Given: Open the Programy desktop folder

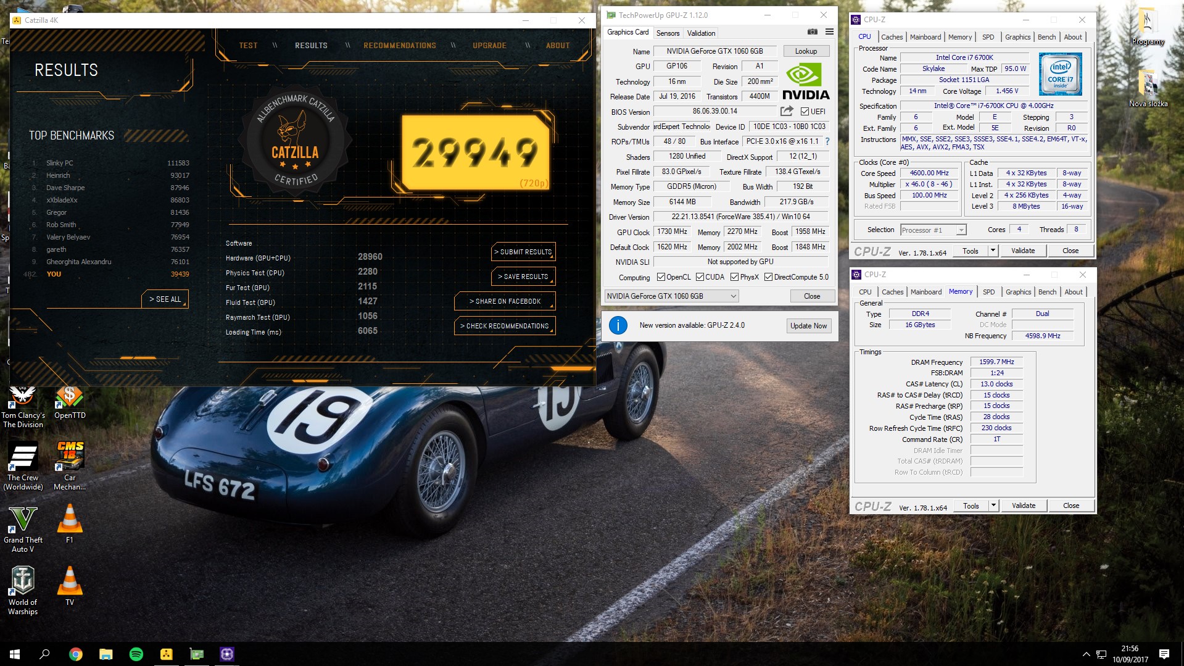Looking at the screenshot, I should (1148, 27).
